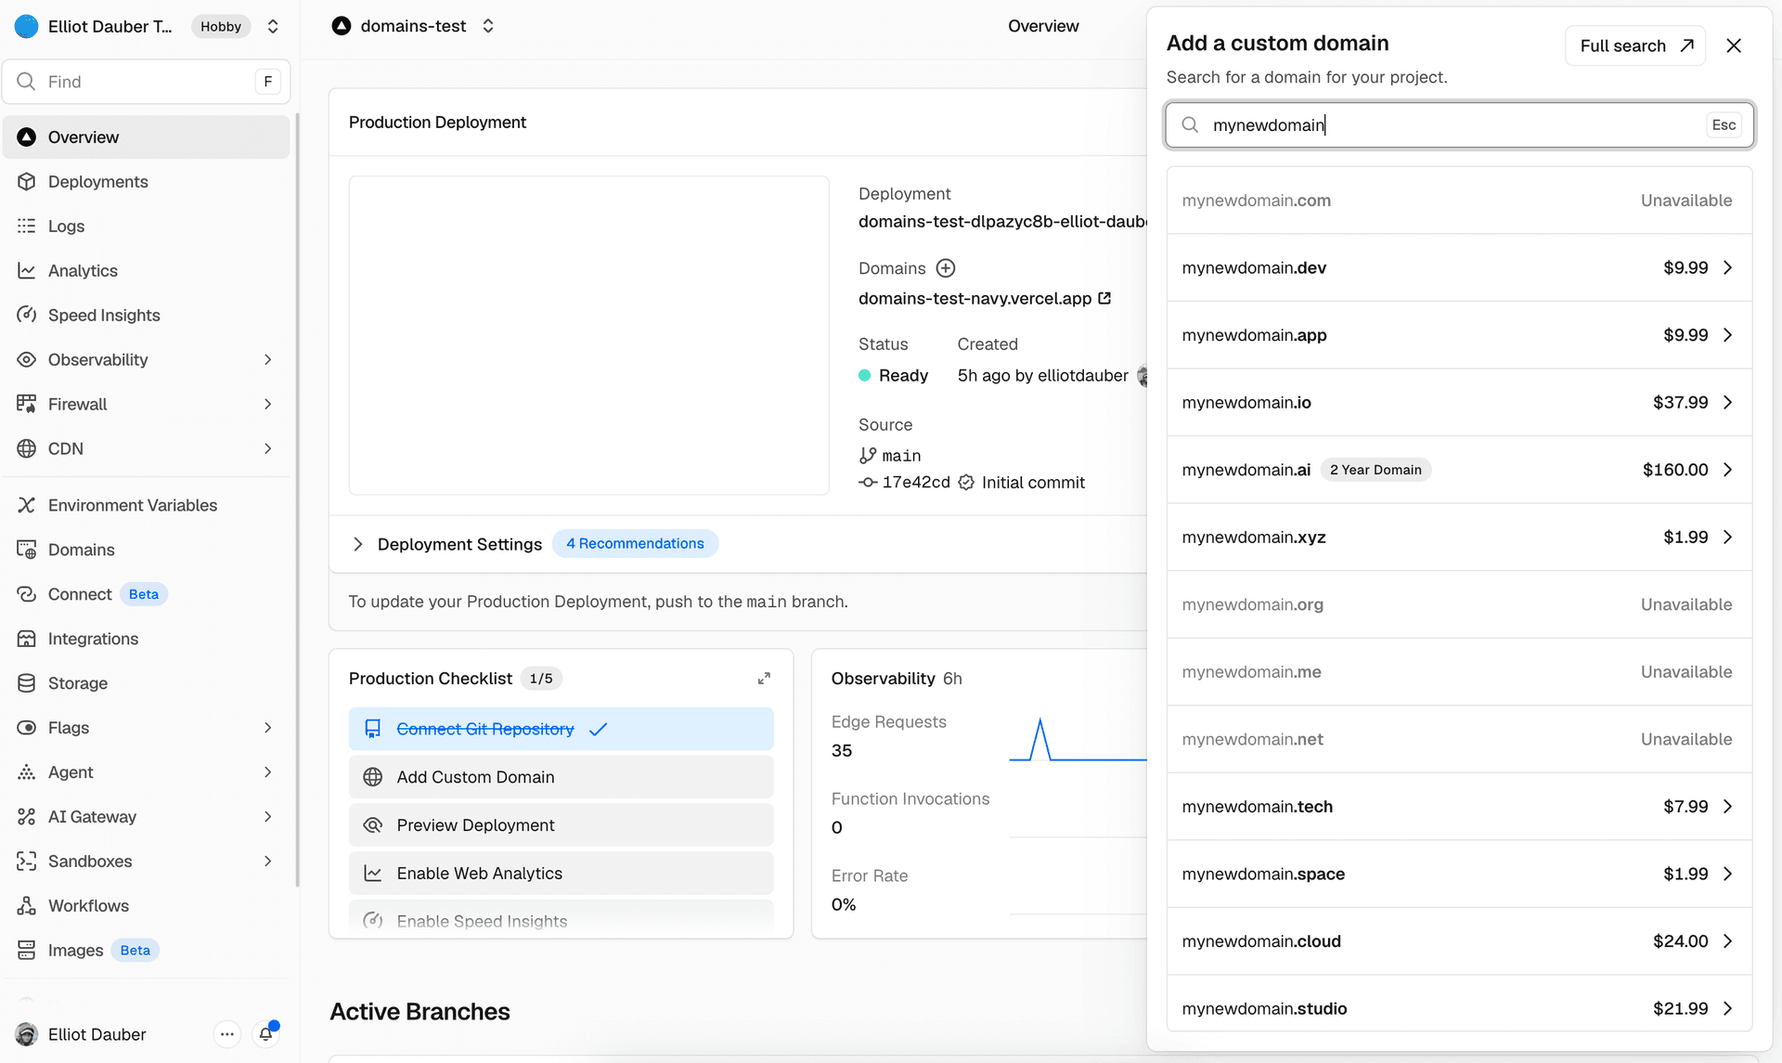Select mynewdomain.dev for $9.99
The width and height of the screenshot is (1782, 1063).
pyautogui.click(x=1459, y=268)
